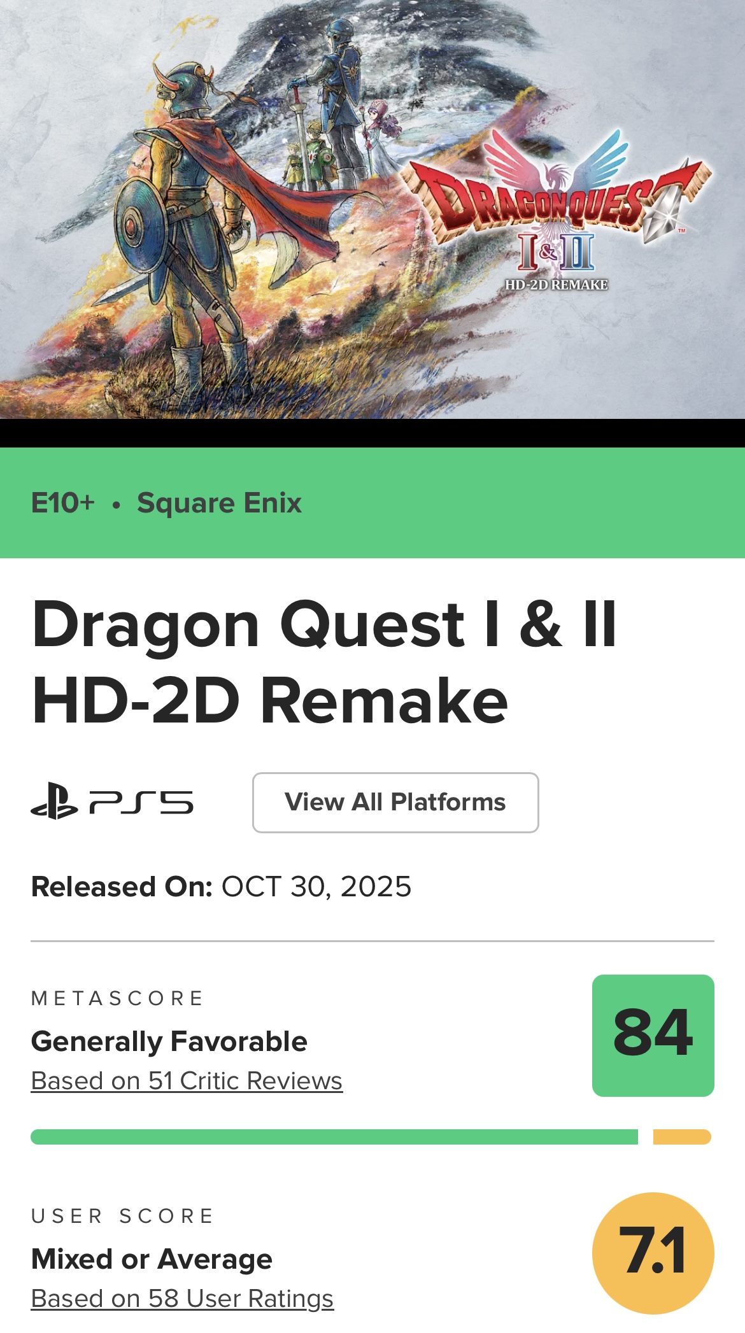Open Based on 51 Critic Reviews link
This screenshot has height=1333, width=745.
[x=187, y=1080]
